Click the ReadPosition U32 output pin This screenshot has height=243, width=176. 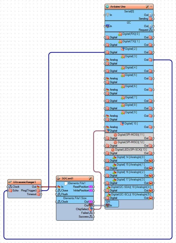point(91,187)
